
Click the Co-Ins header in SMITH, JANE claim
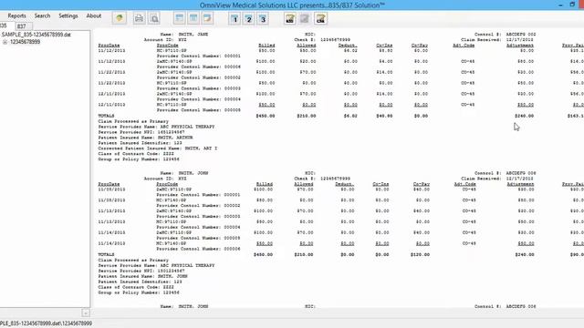[384, 46]
